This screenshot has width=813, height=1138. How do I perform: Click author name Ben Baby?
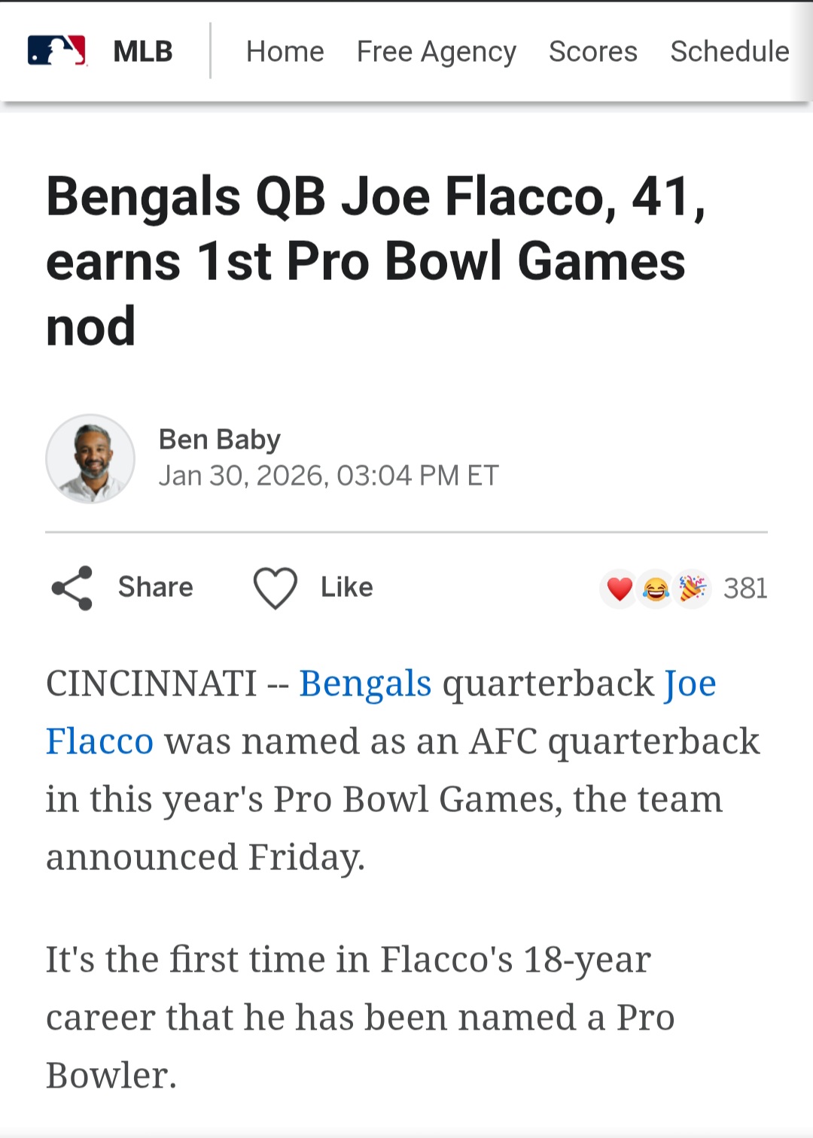pyautogui.click(x=220, y=440)
